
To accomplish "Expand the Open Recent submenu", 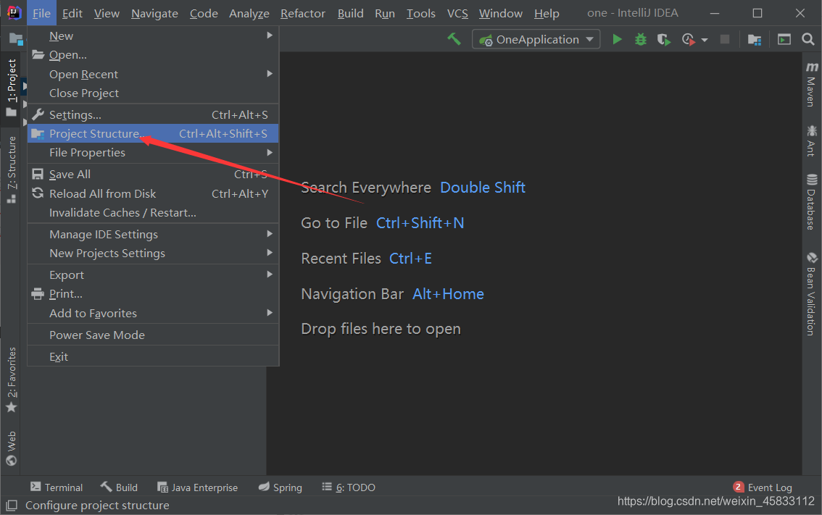I will [x=153, y=74].
